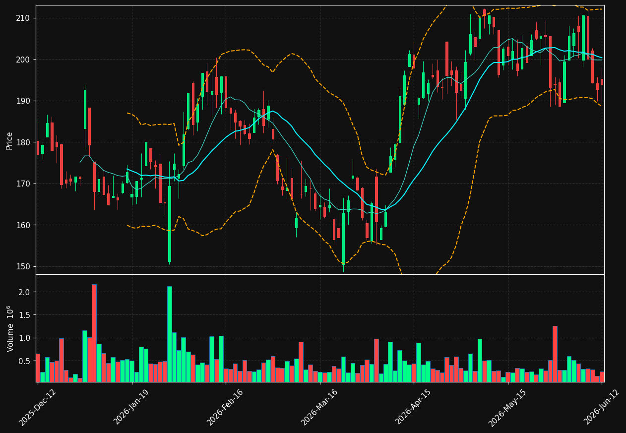Select the 2026-Mar-16 date label
The height and width of the screenshot is (433, 626).
(320, 407)
